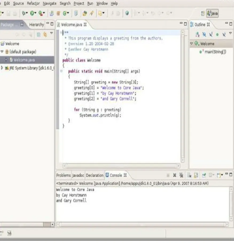Click the Debug toolbar icon
Screen dimensions: 234x243
coord(24,13)
